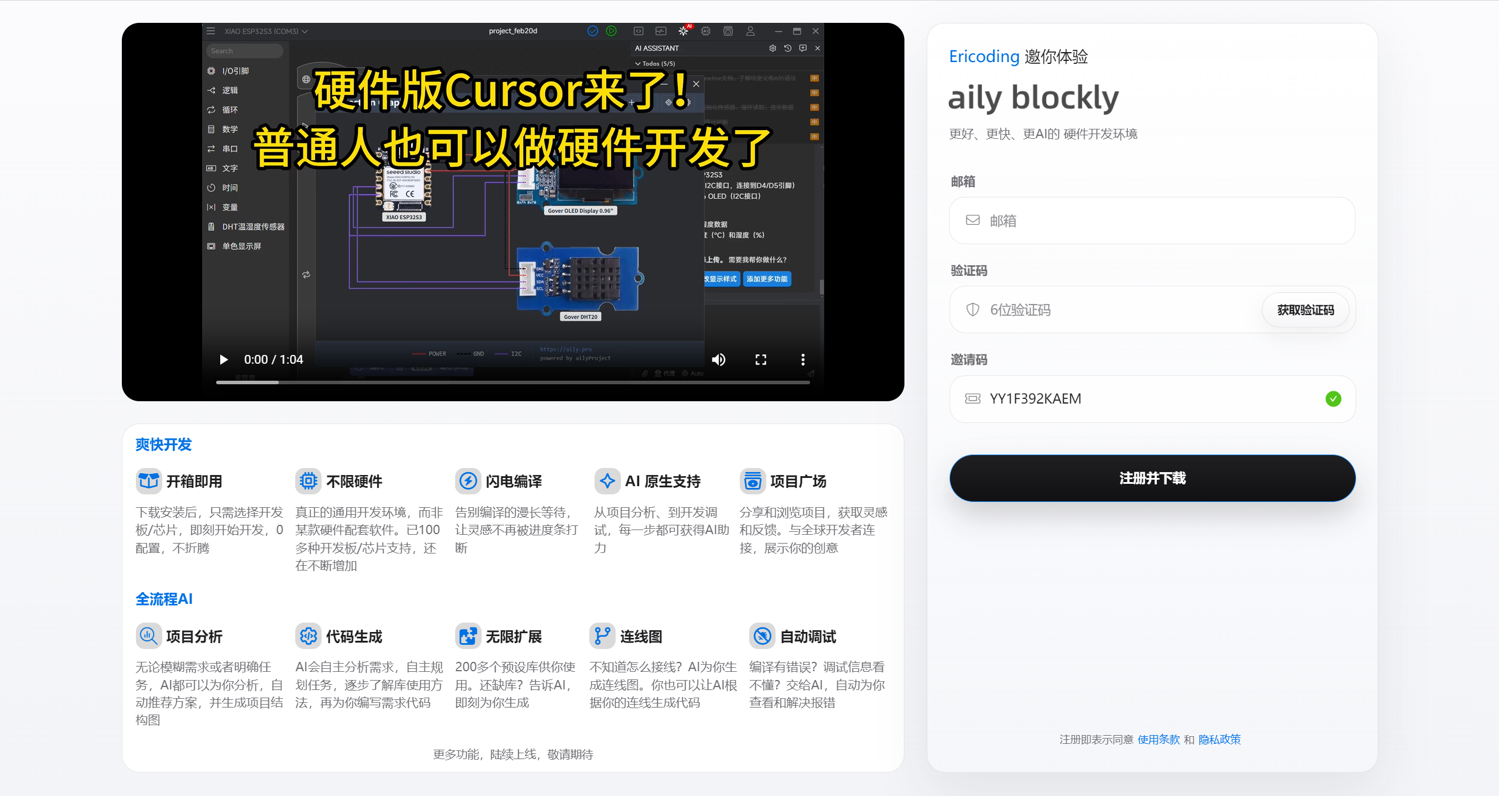1499x796 pixels.
Task: Click the invitation code field YY1F392KAEM
Action: (x=1152, y=398)
